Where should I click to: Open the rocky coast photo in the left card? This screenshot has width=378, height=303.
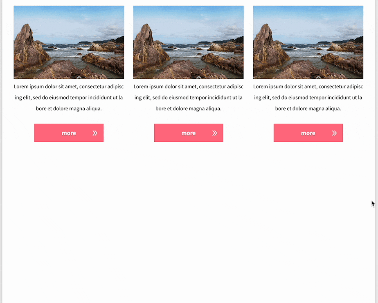[69, 42]
